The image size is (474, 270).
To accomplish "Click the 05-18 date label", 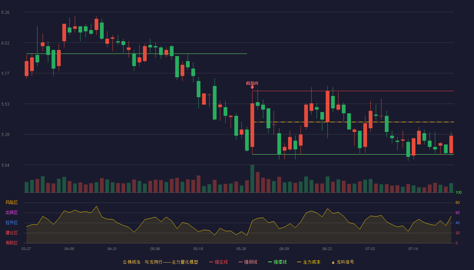I will coord(198,249).
